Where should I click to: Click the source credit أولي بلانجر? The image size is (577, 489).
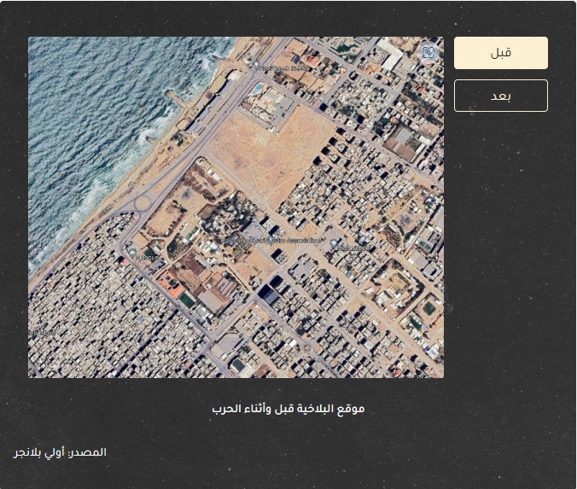click(61, 451)
